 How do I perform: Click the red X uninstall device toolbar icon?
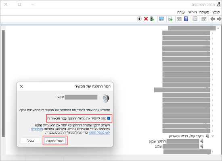pyautogui.click(x=146, y=19)
